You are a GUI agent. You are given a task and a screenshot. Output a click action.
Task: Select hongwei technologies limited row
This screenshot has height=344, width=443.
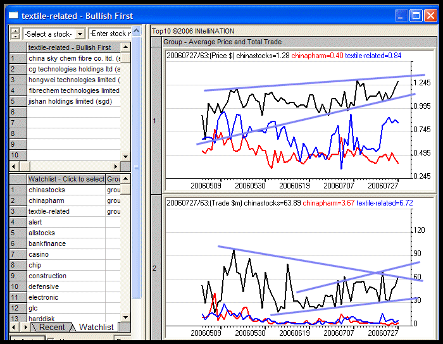pyautogui.click(x=74, y=80)
